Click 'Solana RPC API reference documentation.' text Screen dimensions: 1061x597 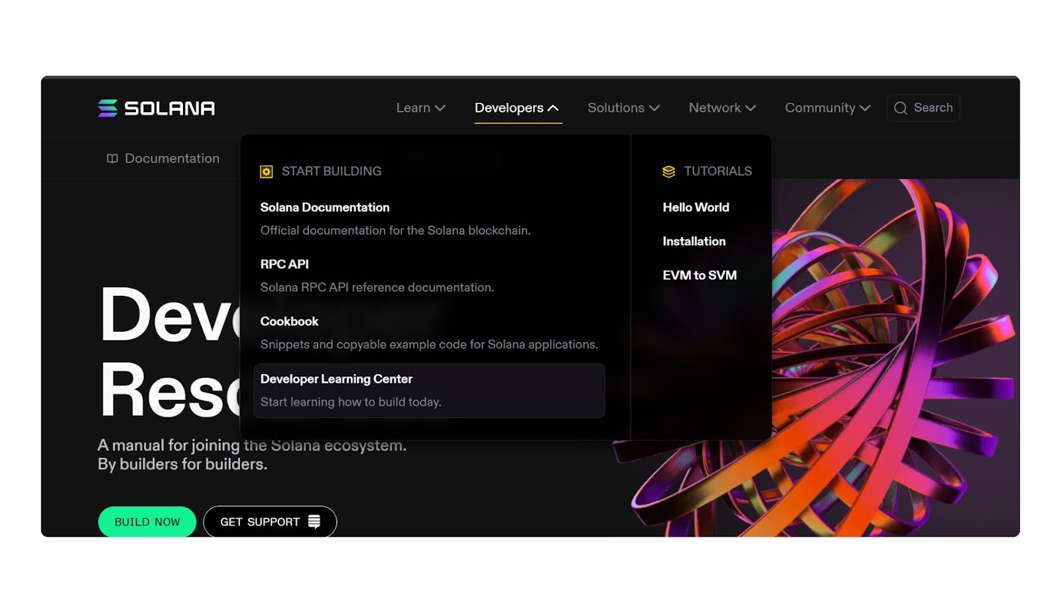377,288
